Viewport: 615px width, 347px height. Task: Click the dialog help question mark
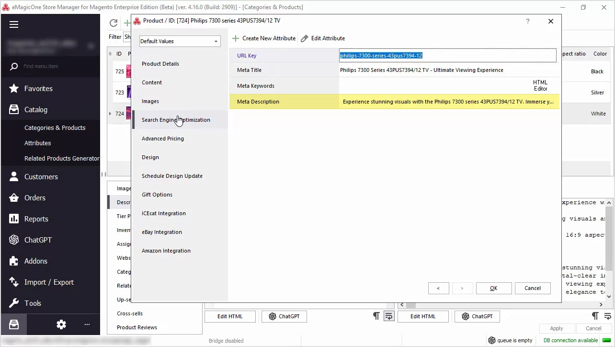point(528,21)
